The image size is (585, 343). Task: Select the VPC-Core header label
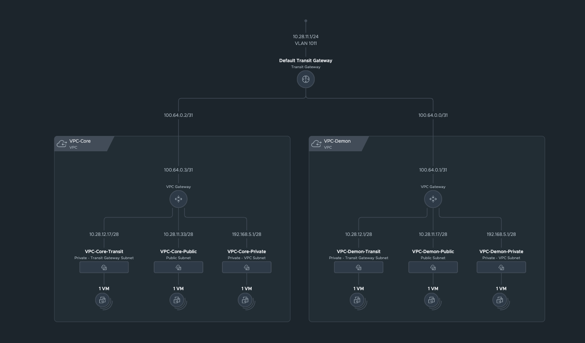coord(80,141)
